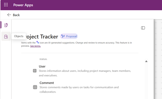Click the Back arrow icon
This screenshot has width=162, height=99.
(x=9, y=15)
